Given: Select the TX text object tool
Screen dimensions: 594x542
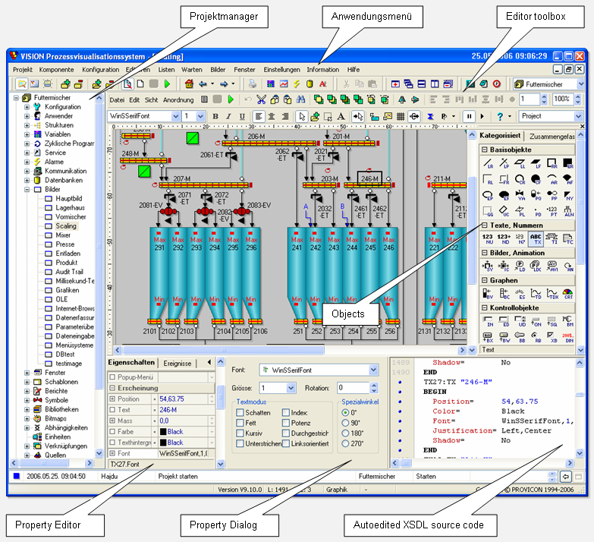Looking at the screenshot, I should pyautogui.click(x=534, y=238).
